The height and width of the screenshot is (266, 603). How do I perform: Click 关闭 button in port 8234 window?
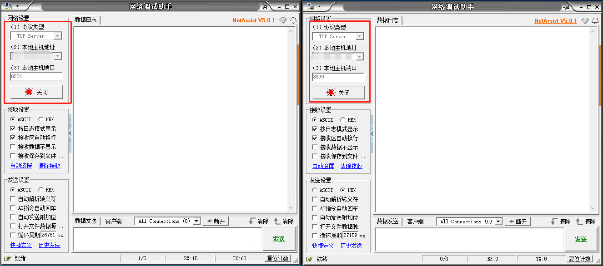click(x=36, y=92)
